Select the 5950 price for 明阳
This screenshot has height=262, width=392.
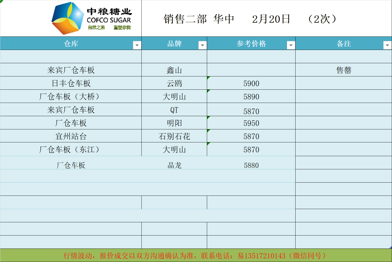click(251, 123)
